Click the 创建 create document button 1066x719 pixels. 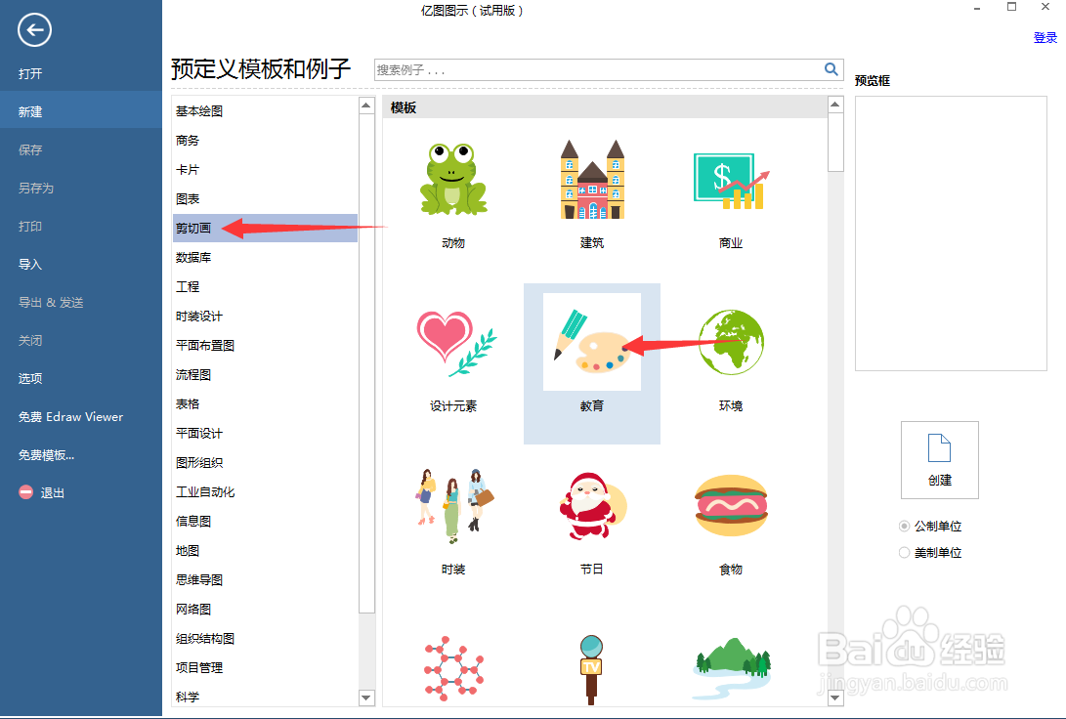coord(940,460)
